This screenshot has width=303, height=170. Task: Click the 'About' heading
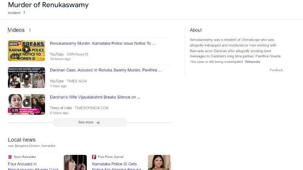(196, 30)
